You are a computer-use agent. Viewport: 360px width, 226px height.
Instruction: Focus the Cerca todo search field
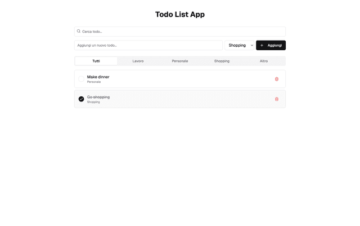click(180, 32)
